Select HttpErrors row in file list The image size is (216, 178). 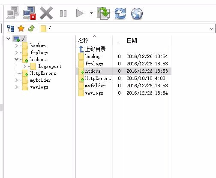click(x=123, y=78)
